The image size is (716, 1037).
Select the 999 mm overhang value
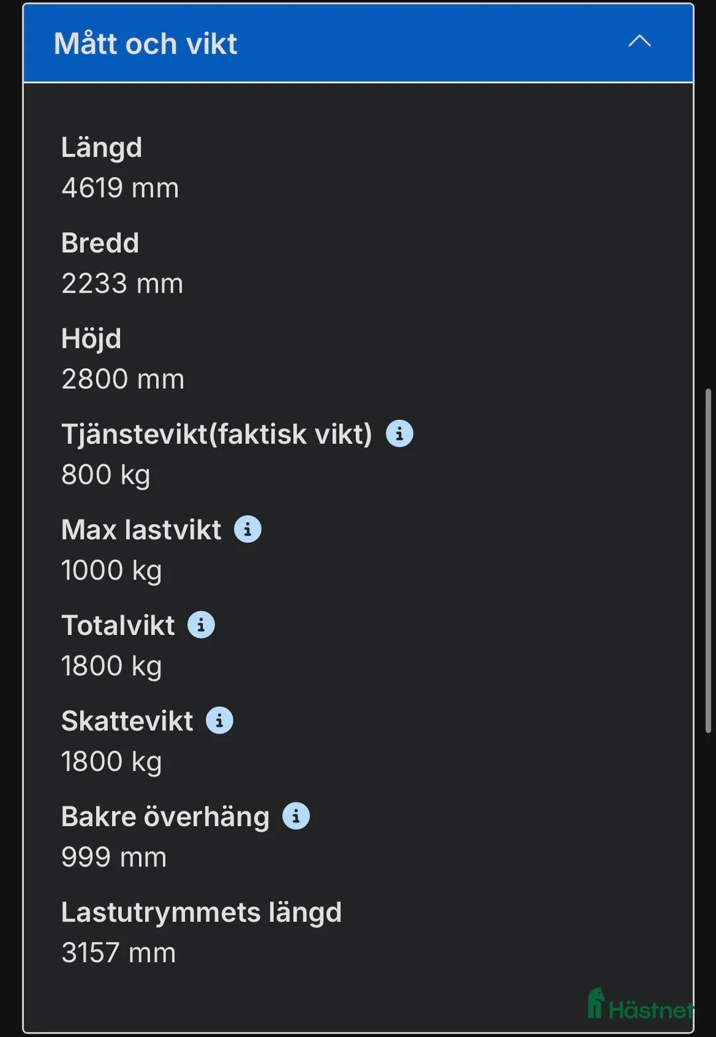tap(113, 856)
